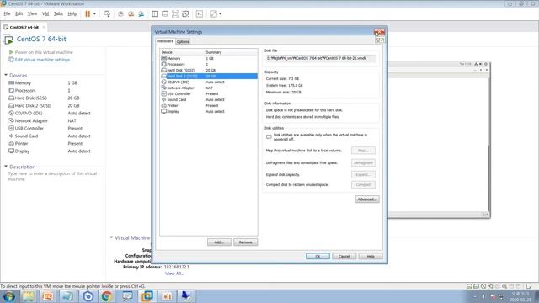Click the Take Snapshot clock icon

(120, 13)
